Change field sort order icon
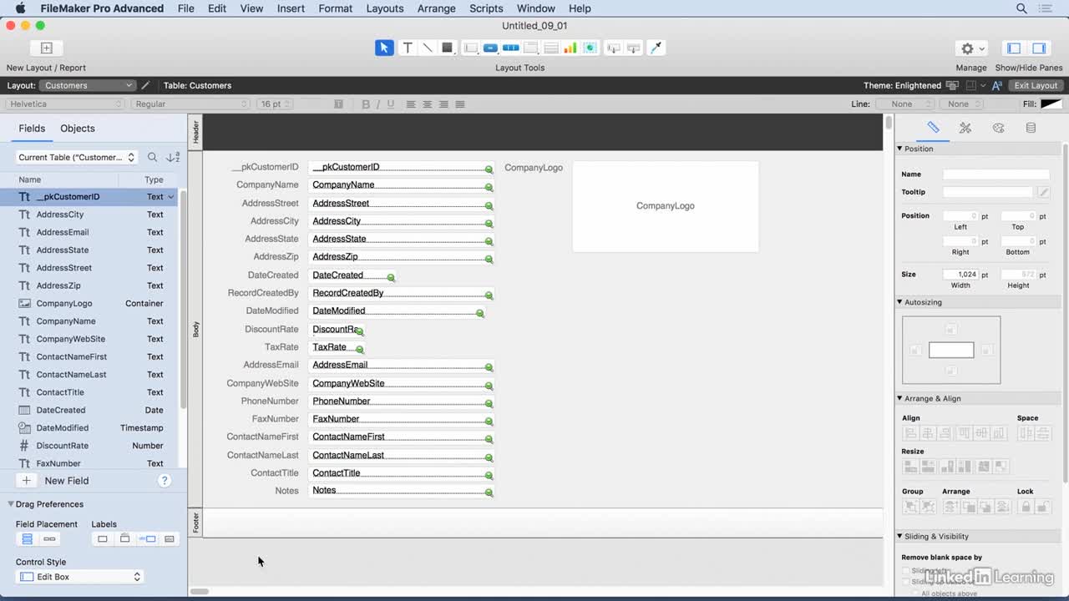The width and height of the screenshot is (1069, 601). coord(173,157)
